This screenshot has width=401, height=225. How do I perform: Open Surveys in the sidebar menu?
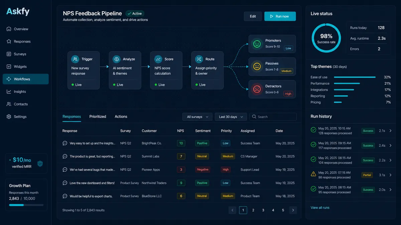(x=26, y=54)
